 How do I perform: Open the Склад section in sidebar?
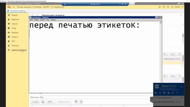point(14,28)
